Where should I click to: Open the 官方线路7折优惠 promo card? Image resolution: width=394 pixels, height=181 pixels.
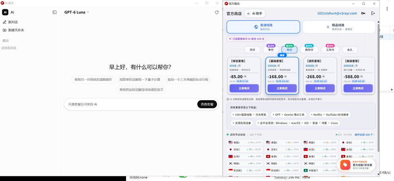(357, 165)
